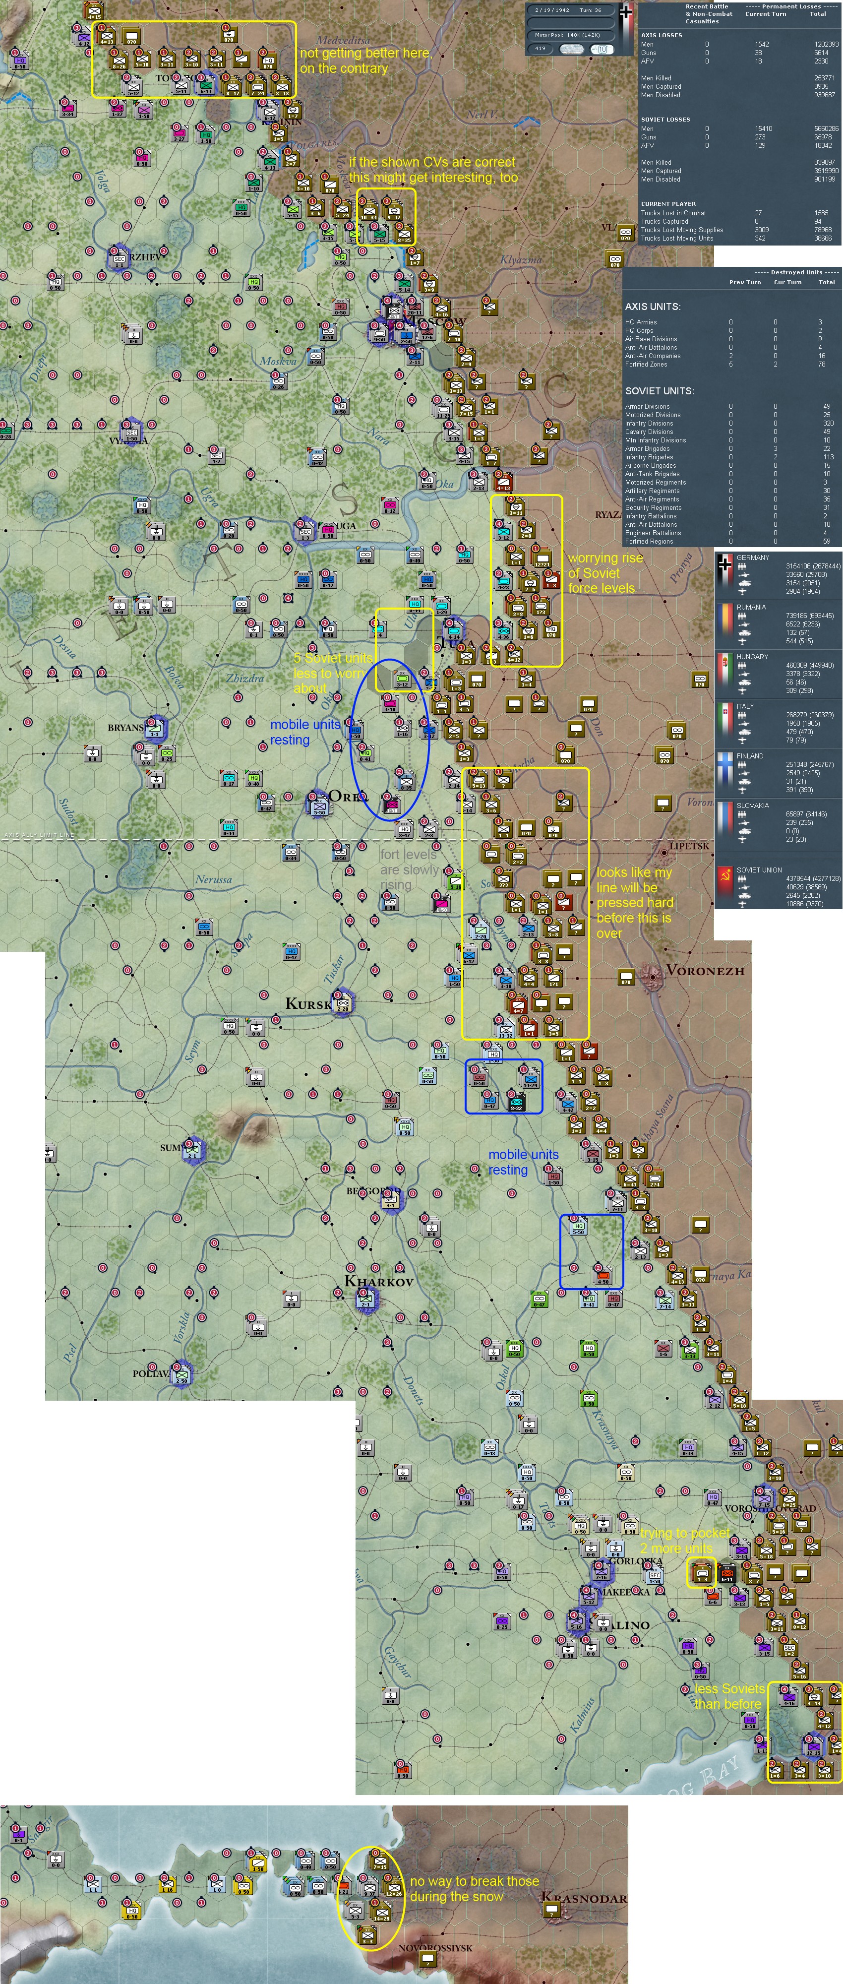Click the BRYANSK city label on the map
This screenshot has height=1984, width=843.
tap(125, 727)
